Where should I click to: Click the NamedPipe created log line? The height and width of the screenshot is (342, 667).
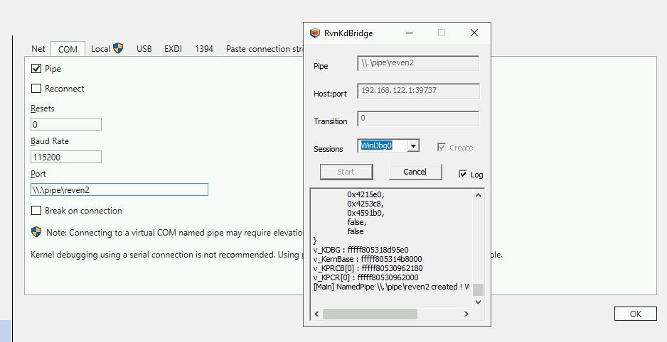click(x=391, y=287)
